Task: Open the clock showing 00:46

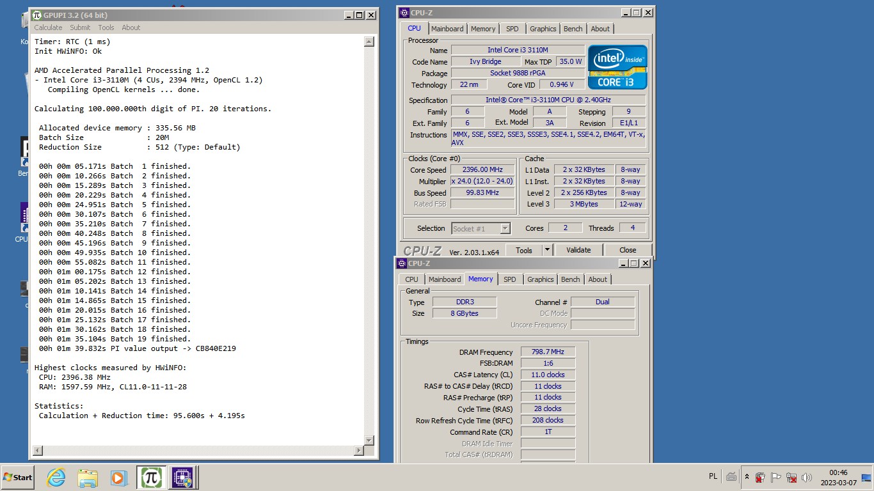Action: click(838, 477)
